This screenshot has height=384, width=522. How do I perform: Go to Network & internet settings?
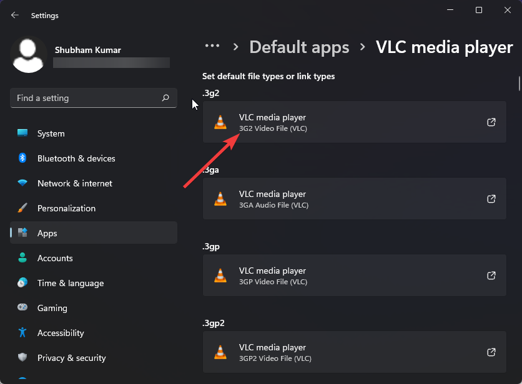(94, 183)
